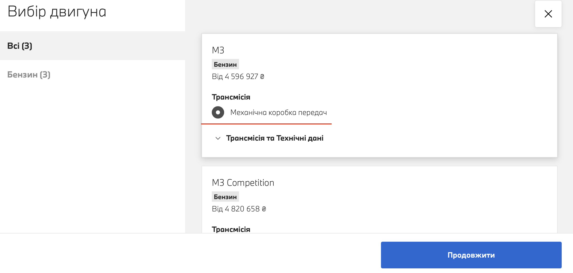
Task: Choose the "M3 Competition" engine title
Action: [x=243, y=183]
